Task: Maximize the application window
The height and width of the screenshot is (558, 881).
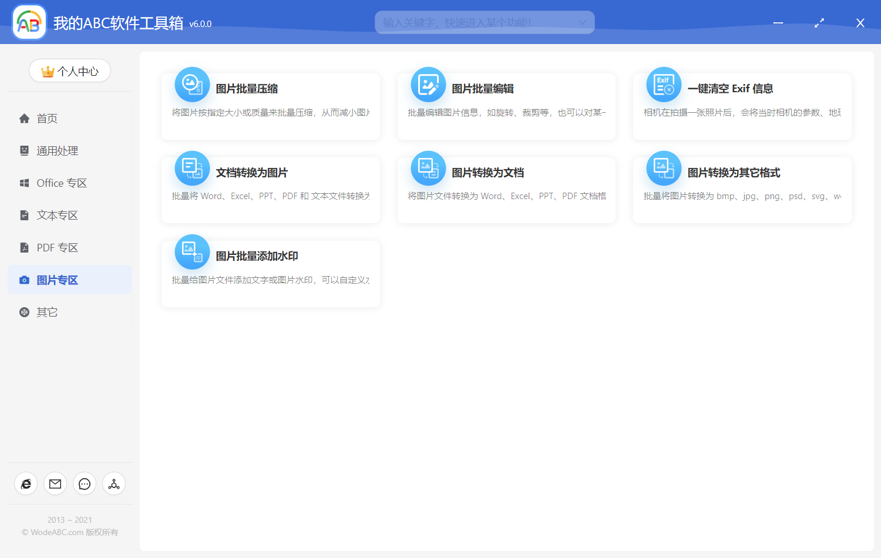Action: click(x=819, y=23)
